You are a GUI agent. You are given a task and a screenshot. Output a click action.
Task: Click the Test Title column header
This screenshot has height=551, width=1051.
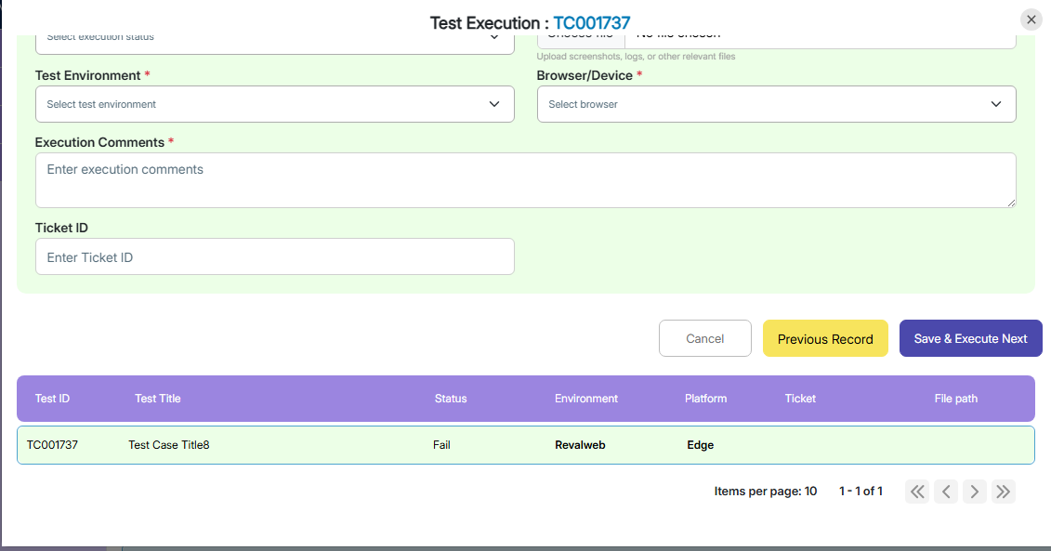point(157,399)
